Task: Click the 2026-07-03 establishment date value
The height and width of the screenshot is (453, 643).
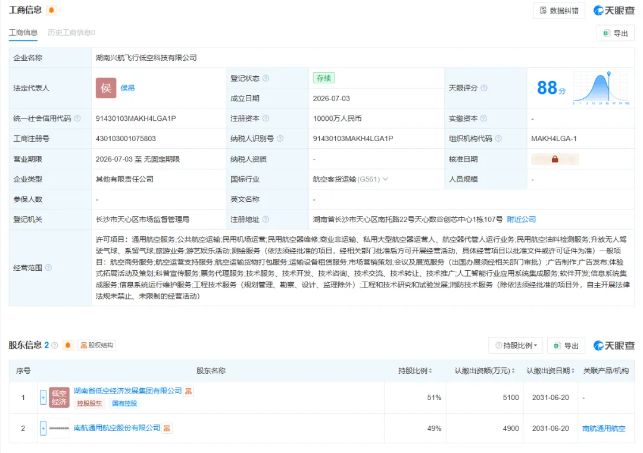Action: point(331,98)
